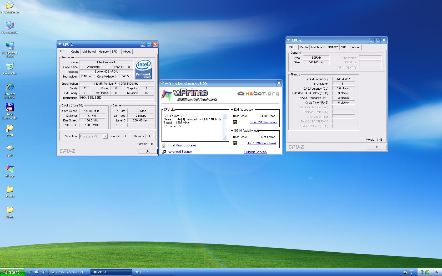
Task: Activate second CPU-Z taskbar button
Action: (x=153, y=272)
